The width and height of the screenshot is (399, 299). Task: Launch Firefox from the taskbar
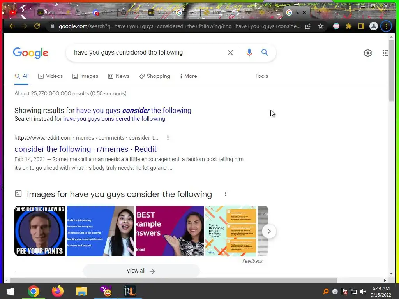click(58, 291)
